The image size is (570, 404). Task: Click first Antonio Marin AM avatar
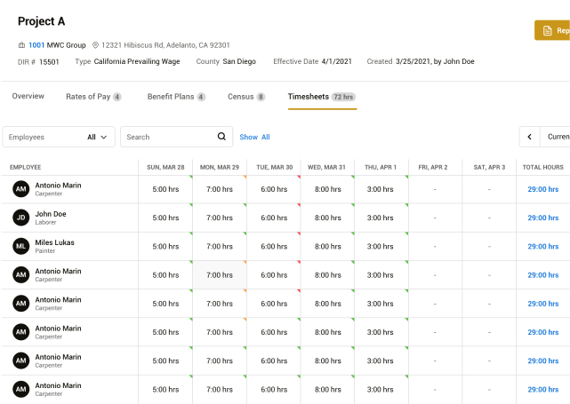coord(20,189)
